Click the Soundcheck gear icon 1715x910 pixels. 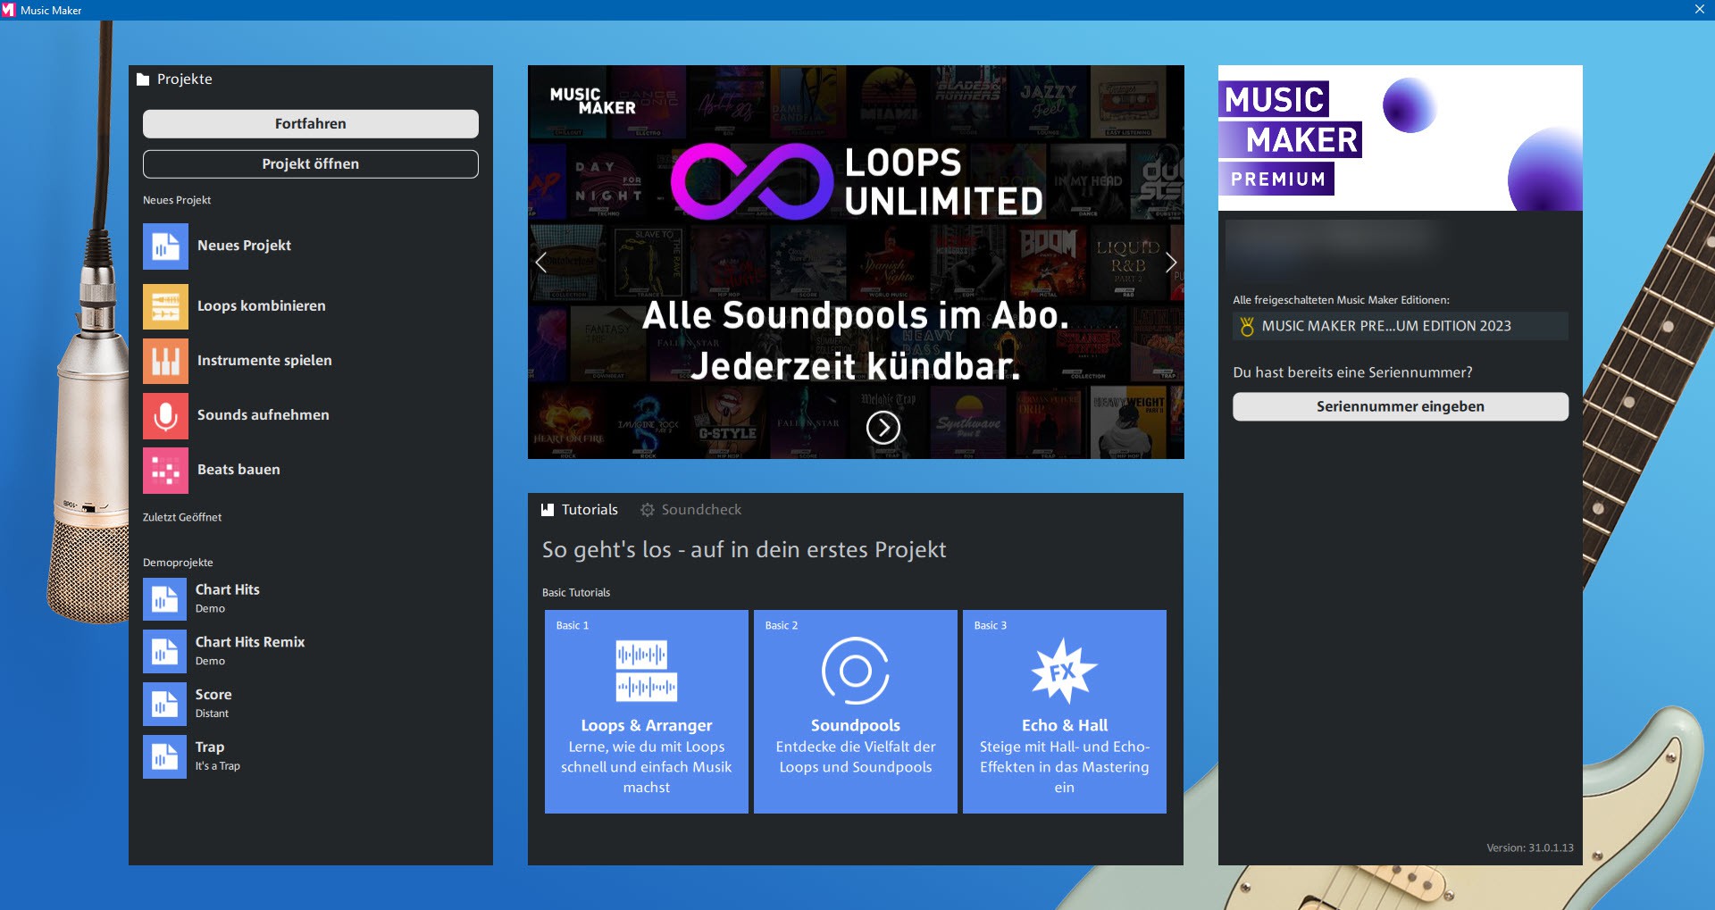[648, 510]
